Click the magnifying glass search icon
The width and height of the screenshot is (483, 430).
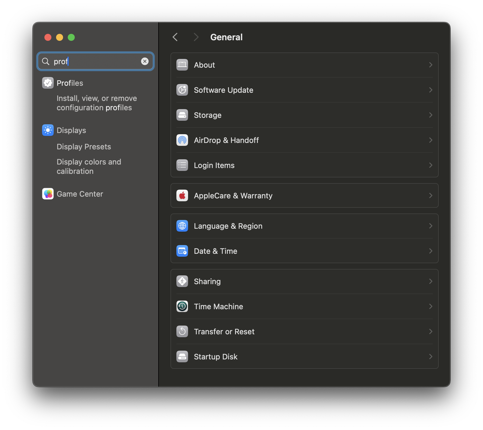pyautogui.click(x=46, y=61)
